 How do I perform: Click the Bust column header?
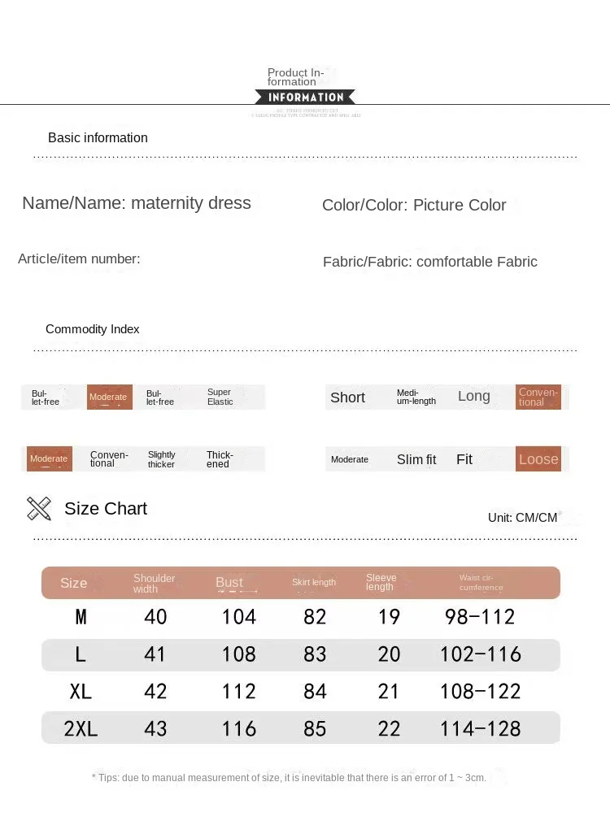point(229,582)
